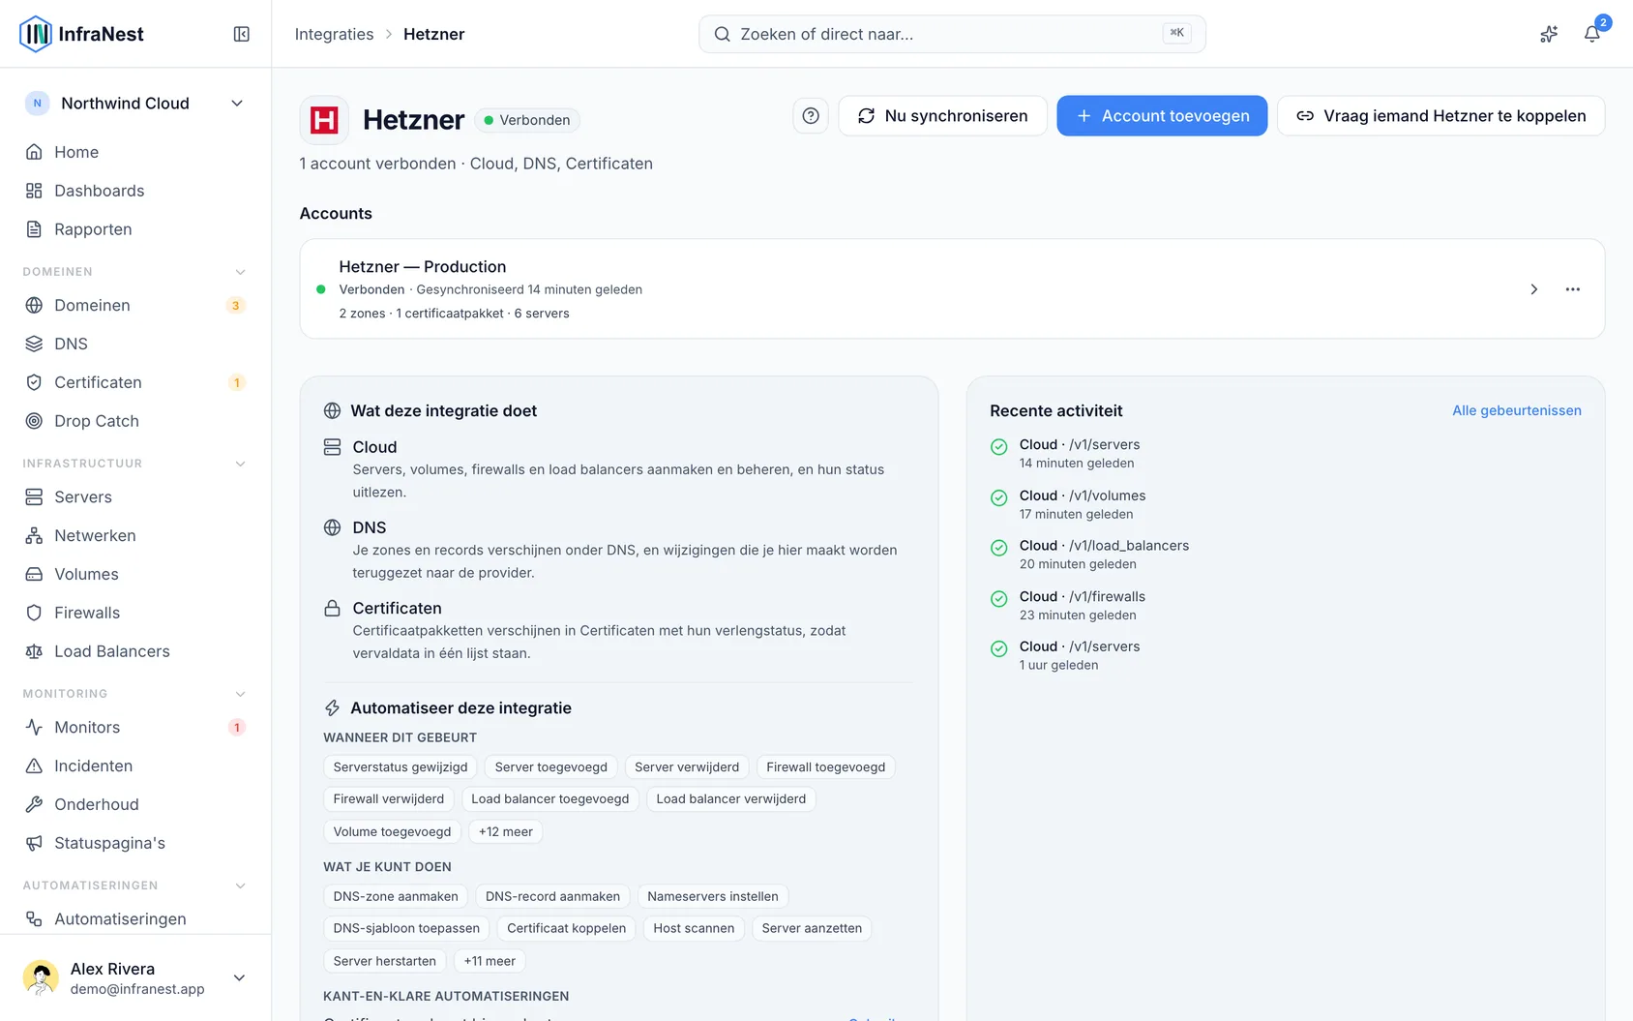Click the Load Balancers scale icon
Screen dimensions: 1633x1021
pos(34,651)
